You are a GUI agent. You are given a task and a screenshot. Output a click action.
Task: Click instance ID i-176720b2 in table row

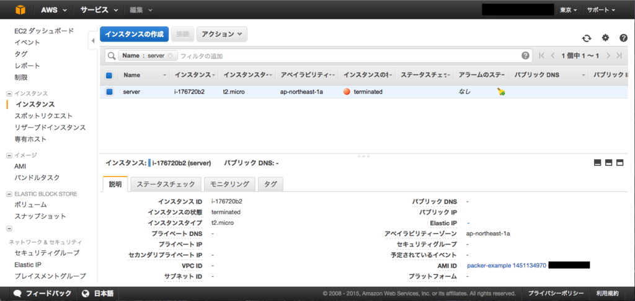coord(190,92)
